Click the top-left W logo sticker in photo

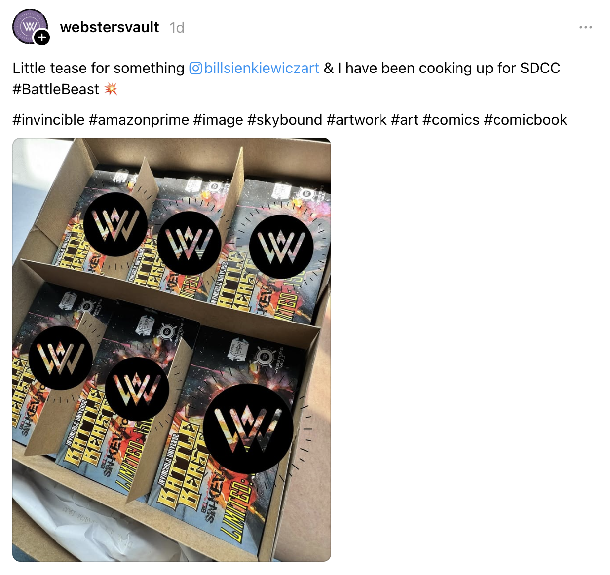tap(115, 224)
